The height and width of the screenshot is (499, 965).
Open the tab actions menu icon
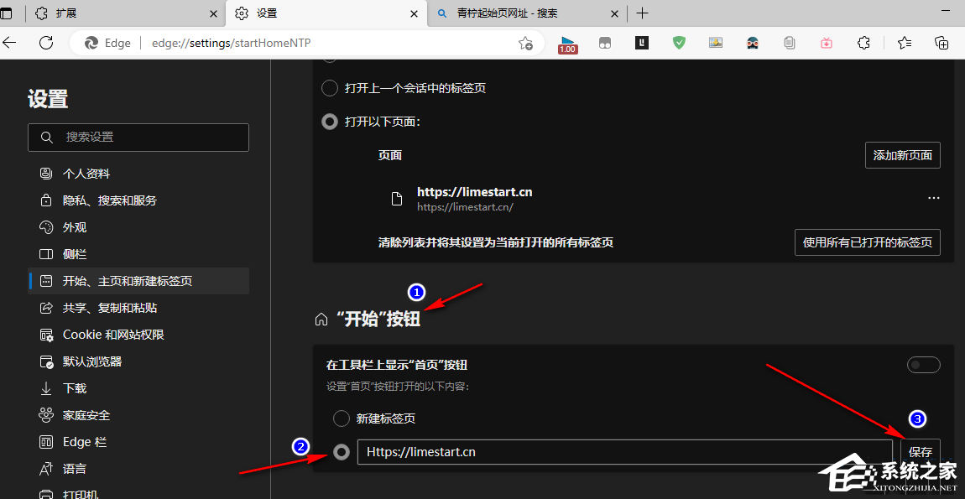[x=6, y=13]
